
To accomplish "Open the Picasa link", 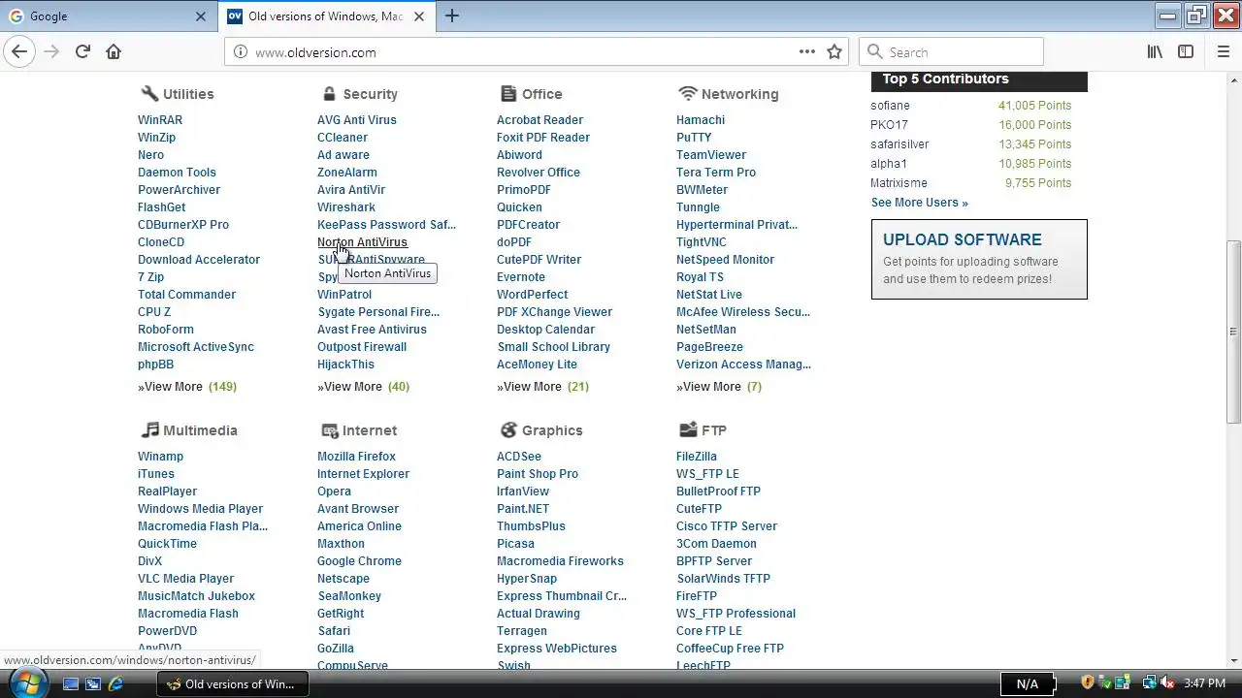I will [515, 544].
